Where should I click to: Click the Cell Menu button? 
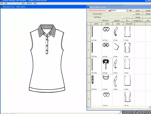pos(97,17)
